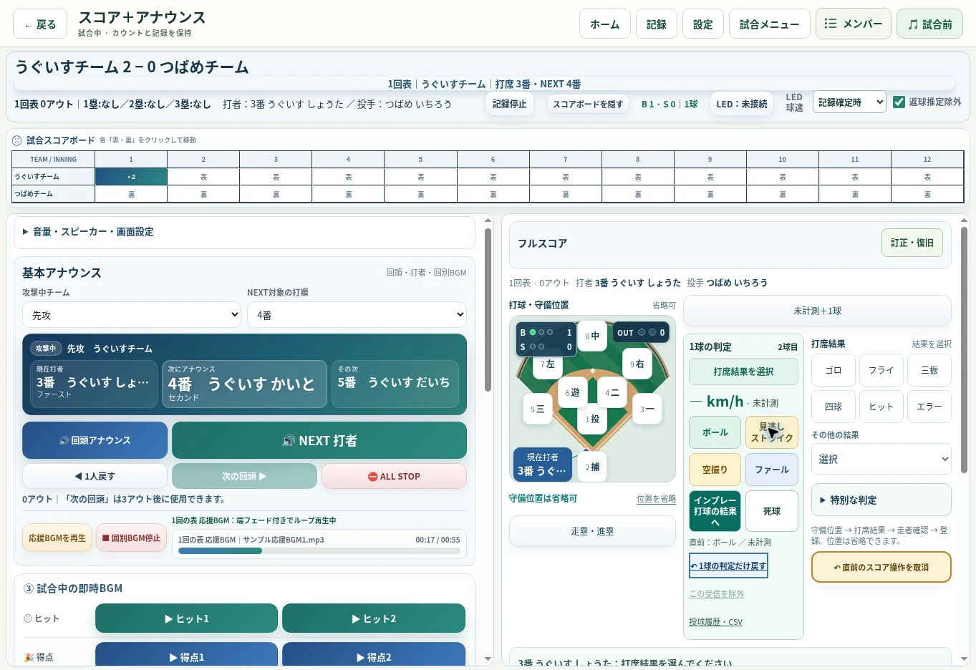Toggle the 返球推定除外 checkbox
Screen dimensions: 976x670
899,102
